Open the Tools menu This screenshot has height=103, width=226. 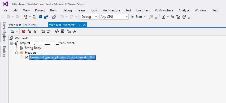[x=94, y=10]
